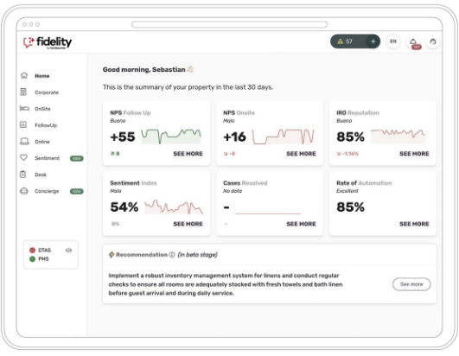Image resolution: width=459 pixels, height=356 pixels.
Task: Click the Cases Resolved flat line chart
Action: pos(268,213)
